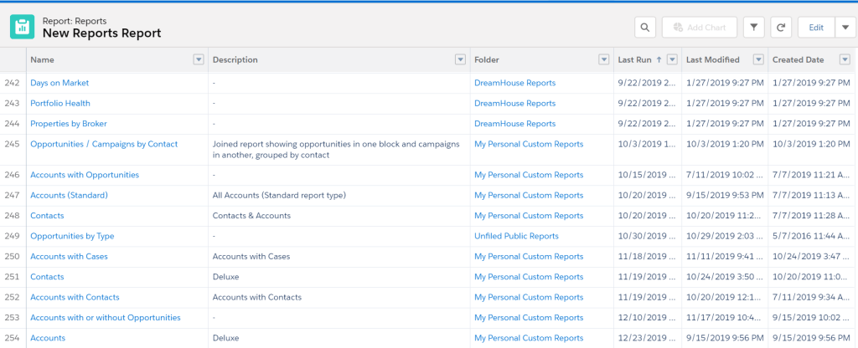This screenshot has height=348, width=858.
Task: Open the Description column dropdown menu
Action: click(x=459, y=59)
